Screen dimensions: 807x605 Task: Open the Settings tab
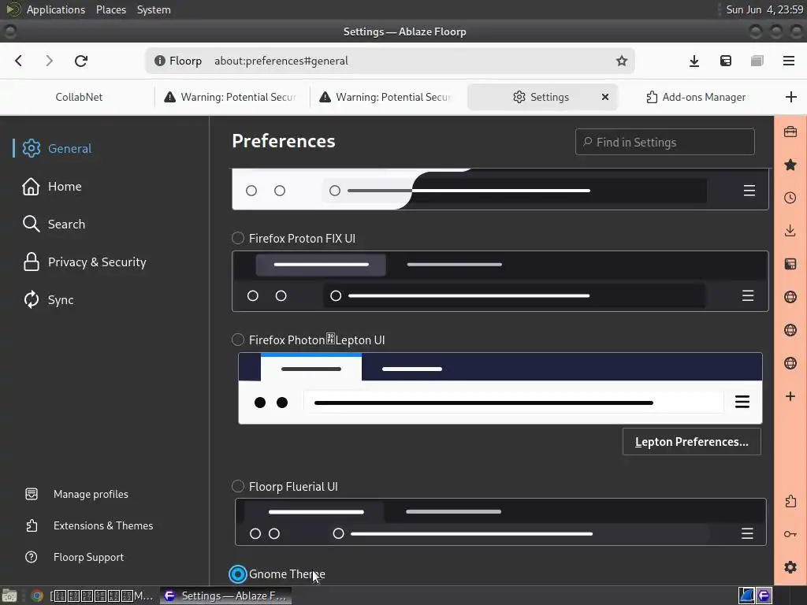[x=541, y=97]
